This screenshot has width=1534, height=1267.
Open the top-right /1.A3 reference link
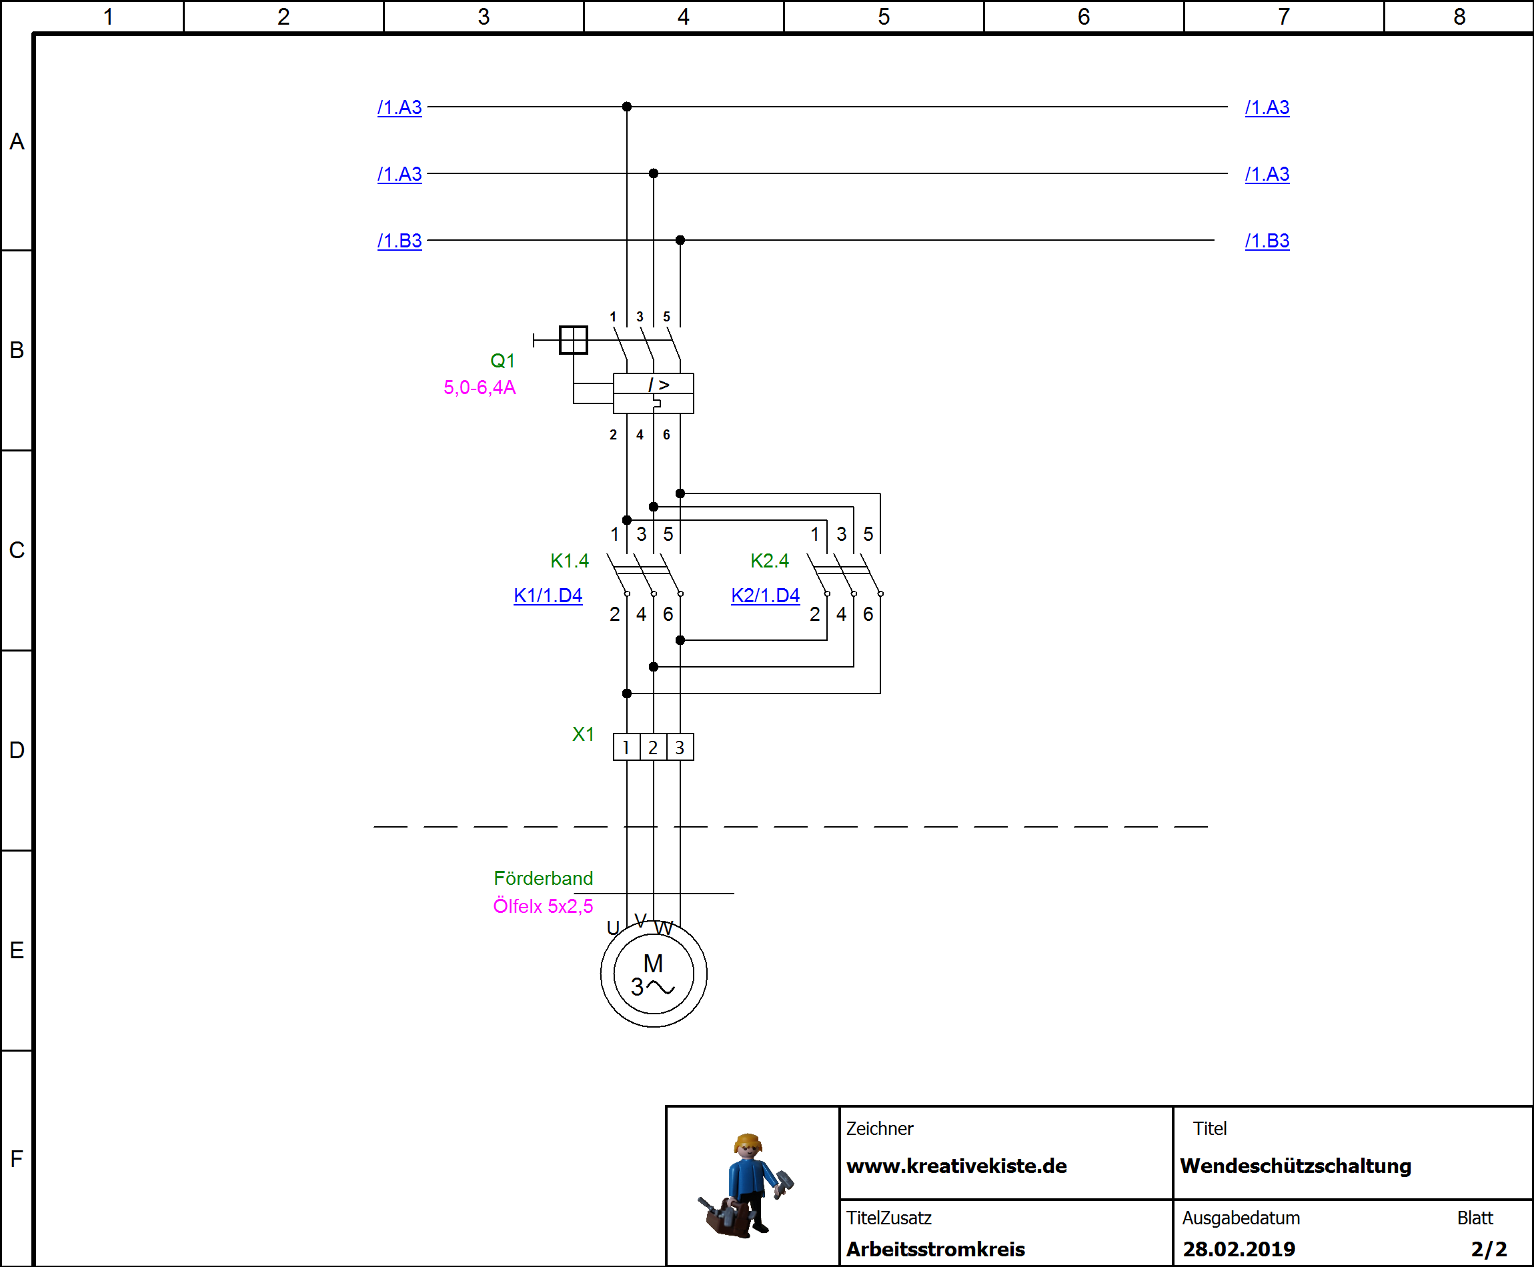pyautogui.click(x=1267, y=107)
